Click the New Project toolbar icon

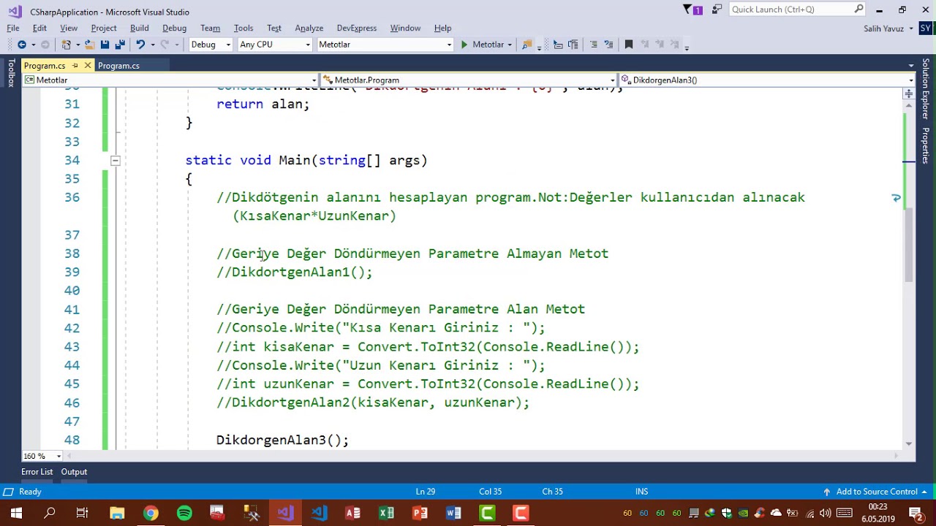(67, 45)
